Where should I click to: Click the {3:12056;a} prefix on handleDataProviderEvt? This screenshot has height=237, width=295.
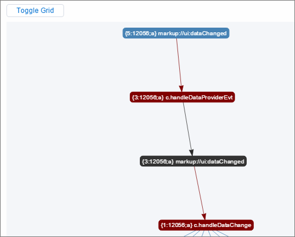click(x=148, y=97)
